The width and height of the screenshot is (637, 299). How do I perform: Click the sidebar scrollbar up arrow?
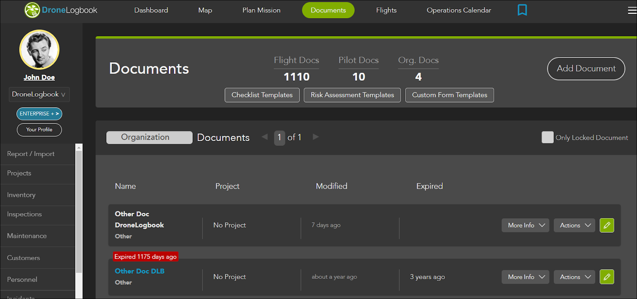click(79, 147)
